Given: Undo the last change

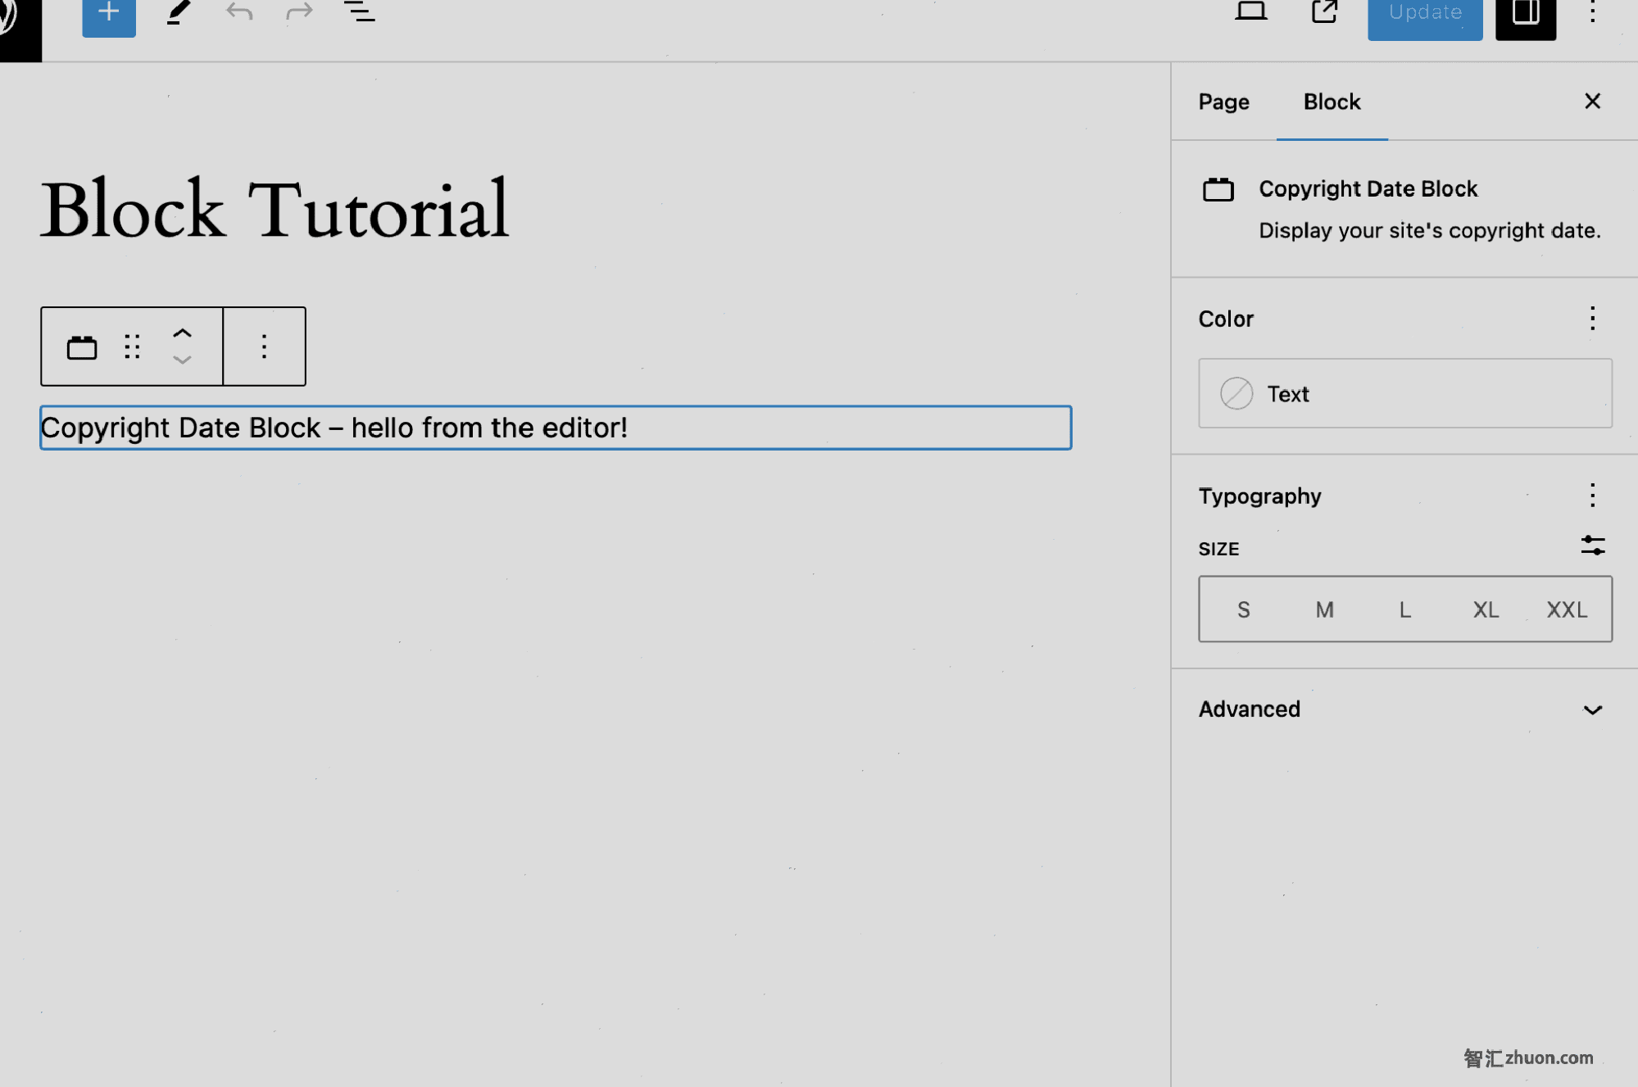Looking at the screenshot, I should point(239,11).
